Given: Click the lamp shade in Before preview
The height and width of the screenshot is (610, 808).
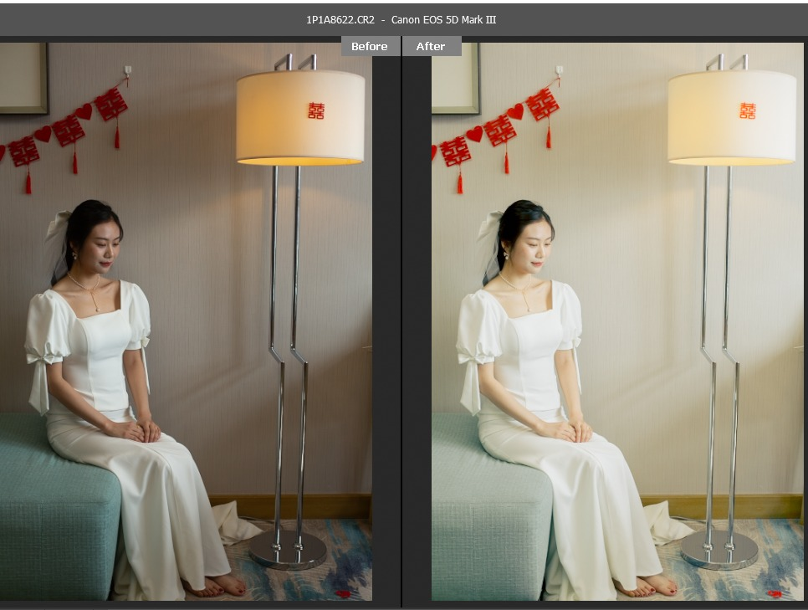Looking at the screenshot, I should pos(300,116).
